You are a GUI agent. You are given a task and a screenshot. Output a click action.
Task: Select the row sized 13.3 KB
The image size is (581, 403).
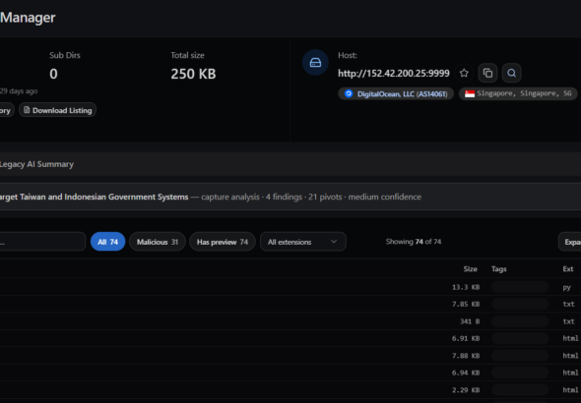coord(290,287)
